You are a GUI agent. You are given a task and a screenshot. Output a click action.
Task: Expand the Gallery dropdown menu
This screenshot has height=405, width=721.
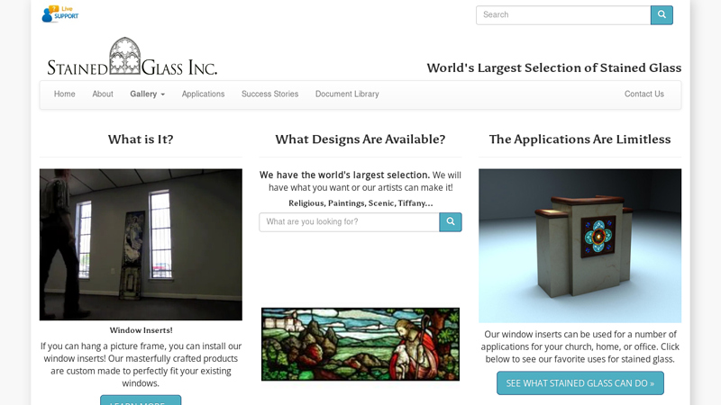[147, 94]
